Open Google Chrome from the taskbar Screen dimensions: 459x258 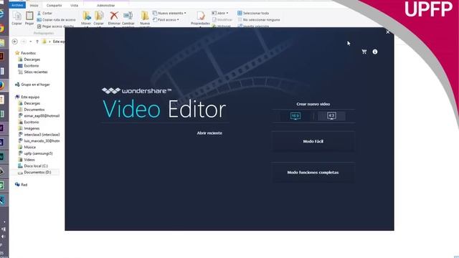pyautogui.click(x=1, y=29)
